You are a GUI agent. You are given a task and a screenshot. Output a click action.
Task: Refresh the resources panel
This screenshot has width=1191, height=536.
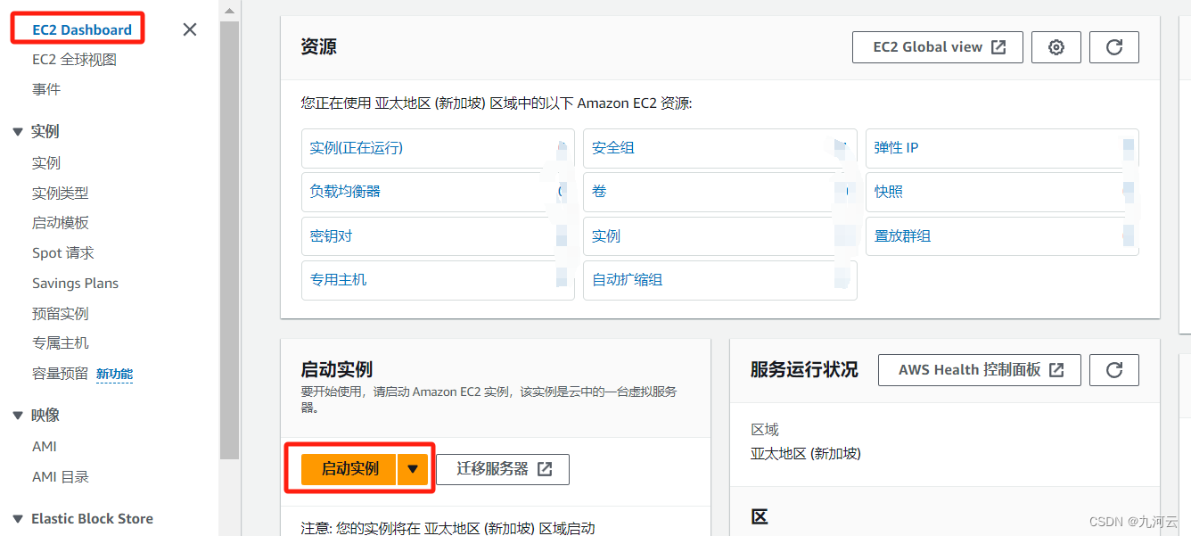[1113, 47]
